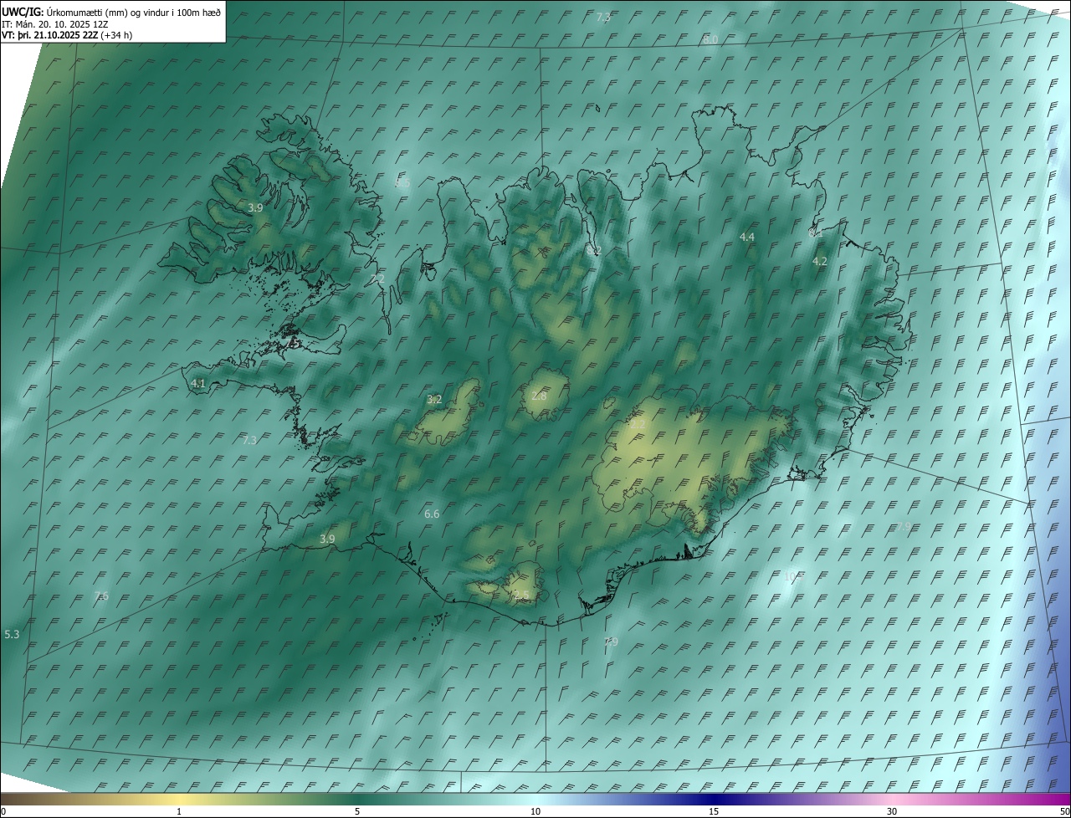Click the 0 tick on the color scale
This screenshot has width=1071, height=818.
click(x=3, y=812)
